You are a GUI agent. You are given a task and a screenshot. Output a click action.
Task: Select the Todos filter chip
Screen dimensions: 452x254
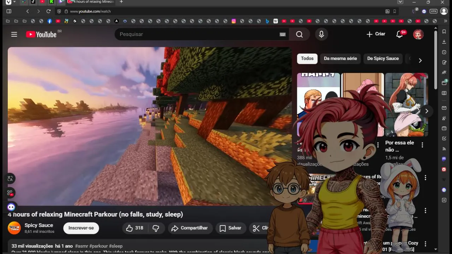pyautogui.click(x=307, y=59)
